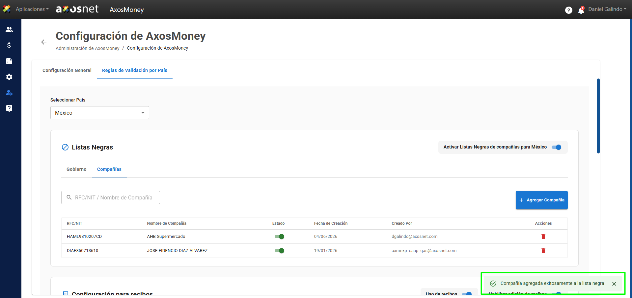The height and width of the screenshot is (298, 632).
Task: Open the user administration sidebar icon
Action: tap(9, 93)
